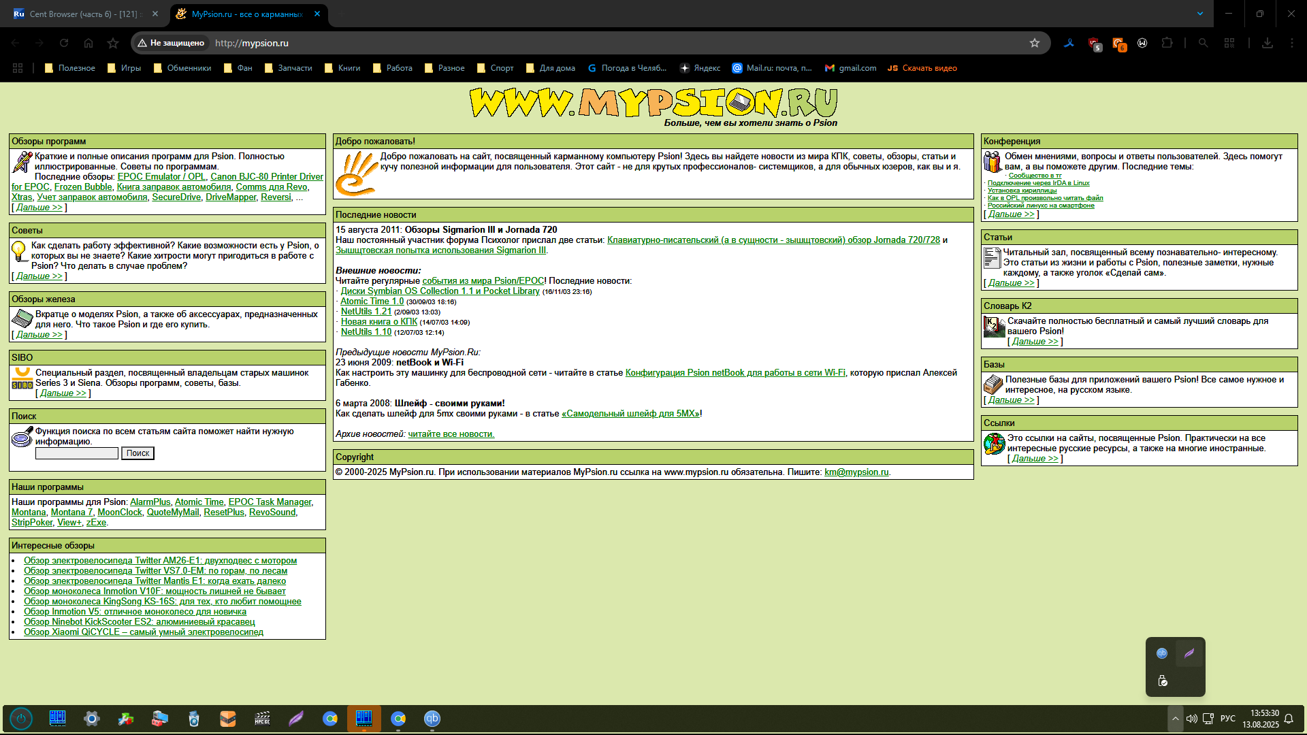Viewport: 1307px width, 735px height.
Task: Open the Погода в Челяб... bookmark
Action: (x=627, y=68)
